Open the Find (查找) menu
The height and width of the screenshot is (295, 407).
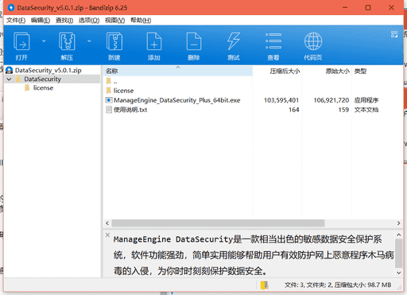[x=64, y=21]
